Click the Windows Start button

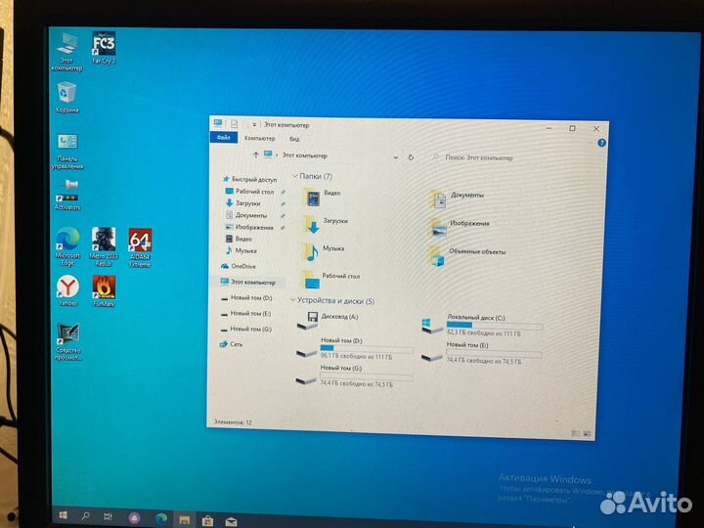click(64, 514)
